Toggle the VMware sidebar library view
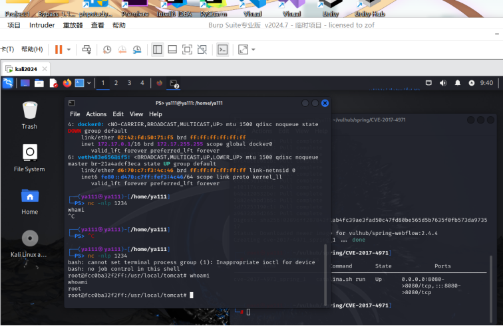This screenshot has height=326, width=503. point(158,49)
